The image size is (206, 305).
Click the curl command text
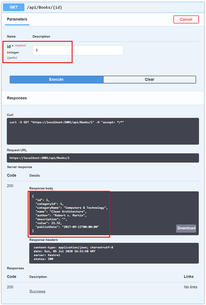(x=67, y=122)
